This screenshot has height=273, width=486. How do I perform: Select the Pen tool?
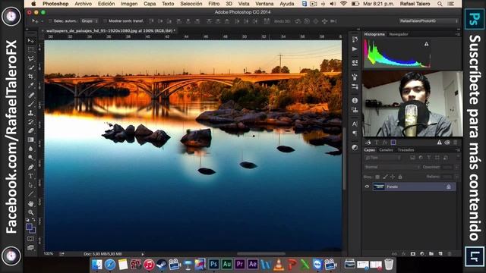30,167
